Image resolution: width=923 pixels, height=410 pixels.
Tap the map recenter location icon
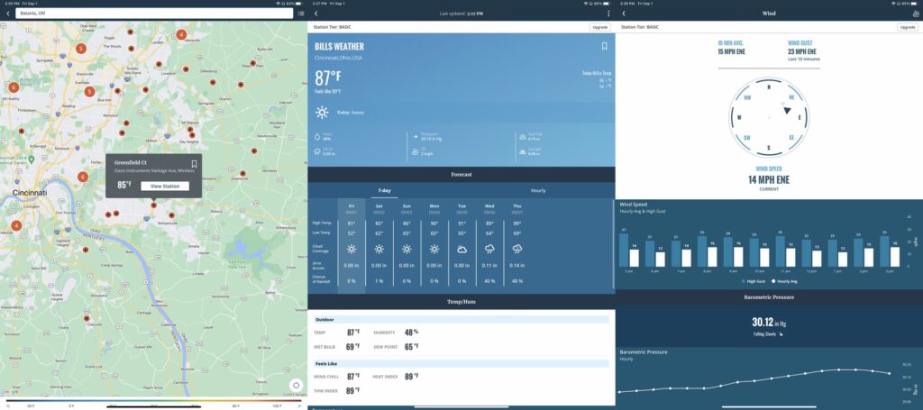[296, 385]
